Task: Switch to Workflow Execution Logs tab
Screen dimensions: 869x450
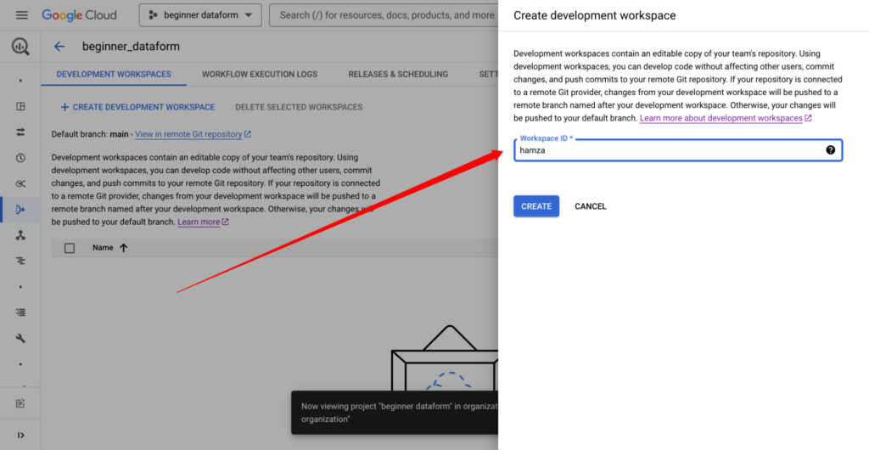Action: pyautogui.click(x=260, y=75)
